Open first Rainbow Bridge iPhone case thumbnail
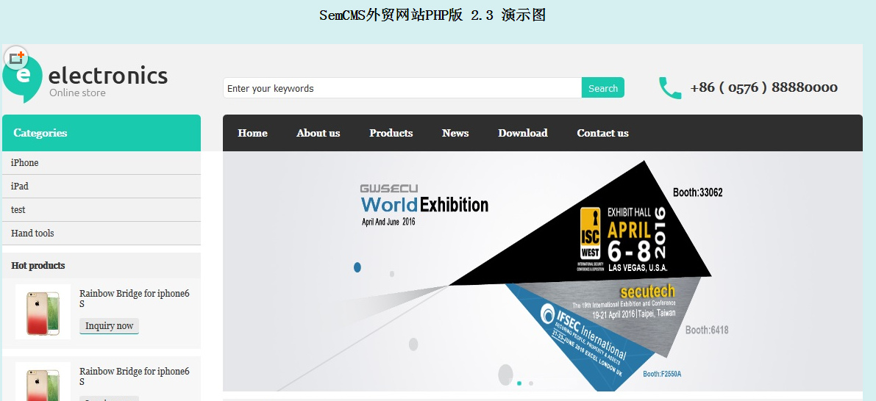This screenshot has width=876, height=401. point(43,311)
